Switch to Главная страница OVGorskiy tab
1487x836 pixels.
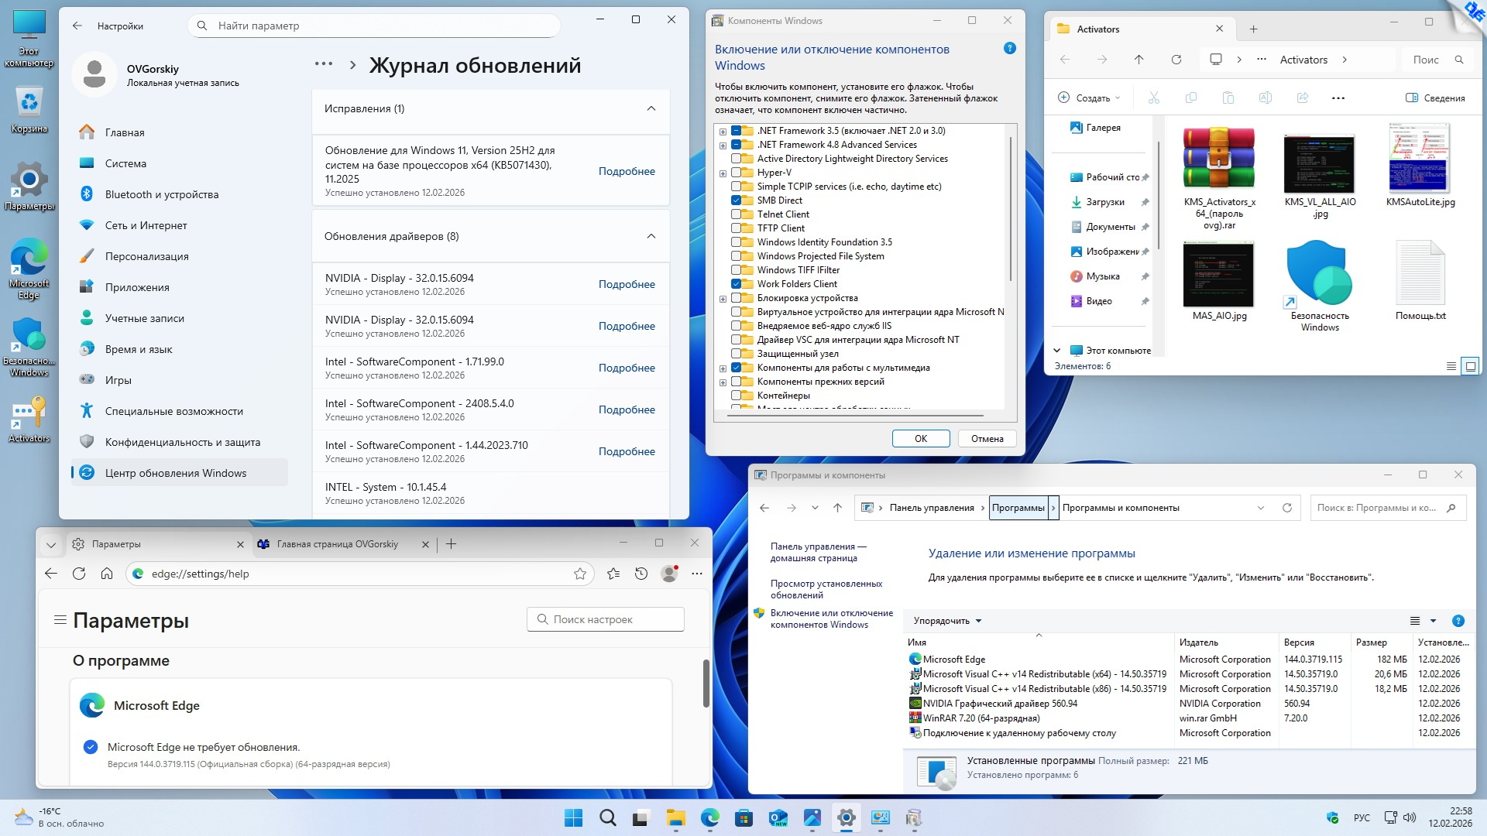[338, 544]
